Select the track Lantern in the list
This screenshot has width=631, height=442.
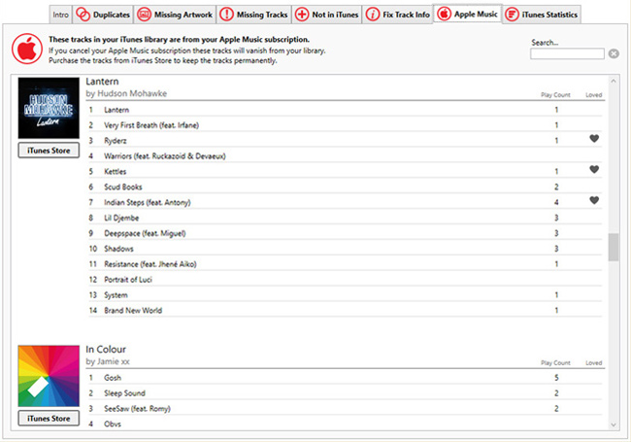click(345, 110)
